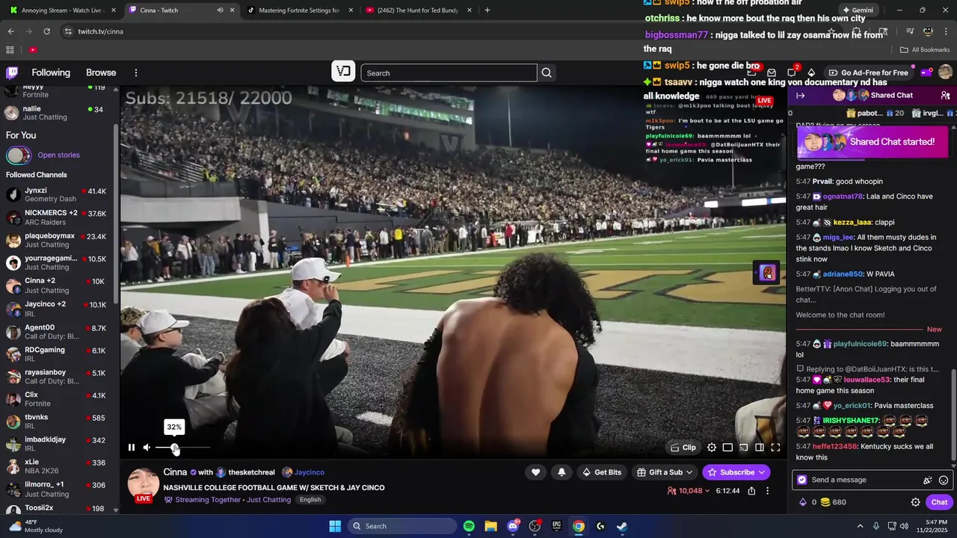Select the English language tag
This screenshot has width=957, height=538.
[x=310, y=500]
